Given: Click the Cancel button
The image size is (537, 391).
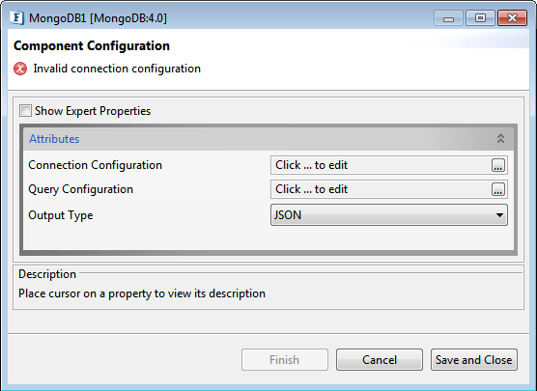Looking at the screenshot, I should click(x=380, y=360).
